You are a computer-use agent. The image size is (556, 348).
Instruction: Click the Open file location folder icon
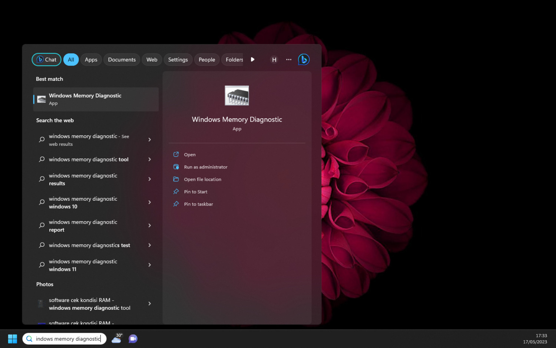tap(176, 179)
